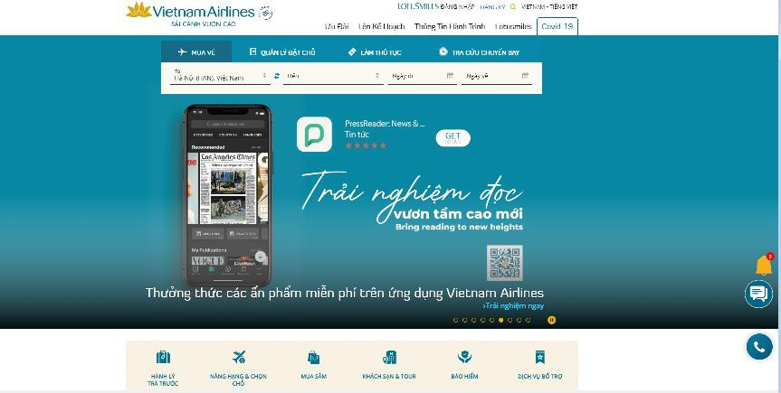Open the live chat bubble
The width and height of the screenshot is (781, 393).
coord(758,294)
